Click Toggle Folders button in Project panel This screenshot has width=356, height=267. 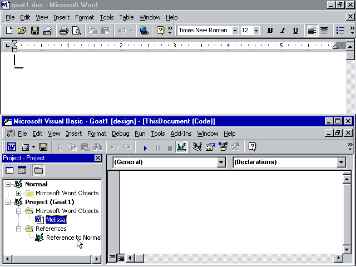(x=38, y=170)
